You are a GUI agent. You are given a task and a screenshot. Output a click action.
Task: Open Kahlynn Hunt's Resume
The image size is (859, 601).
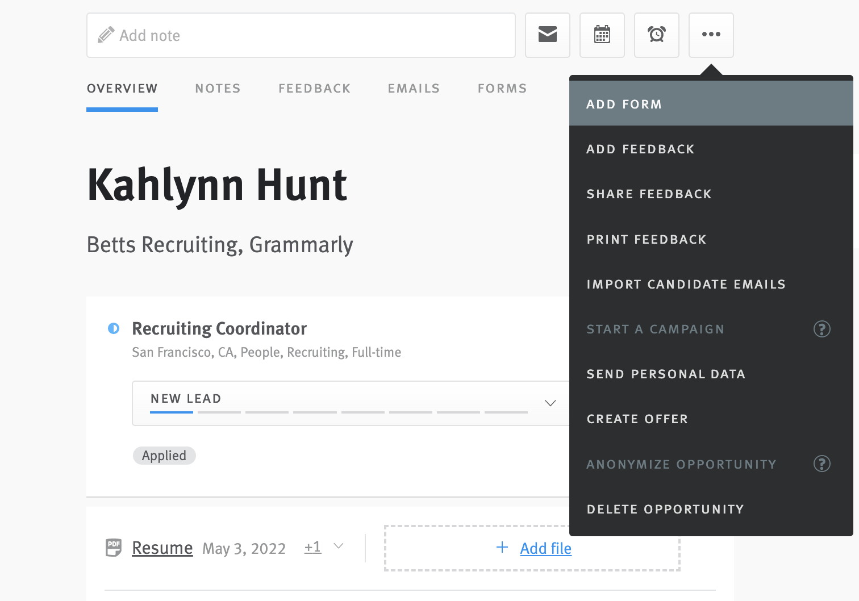pyautogui.click(x=162, y=548)
